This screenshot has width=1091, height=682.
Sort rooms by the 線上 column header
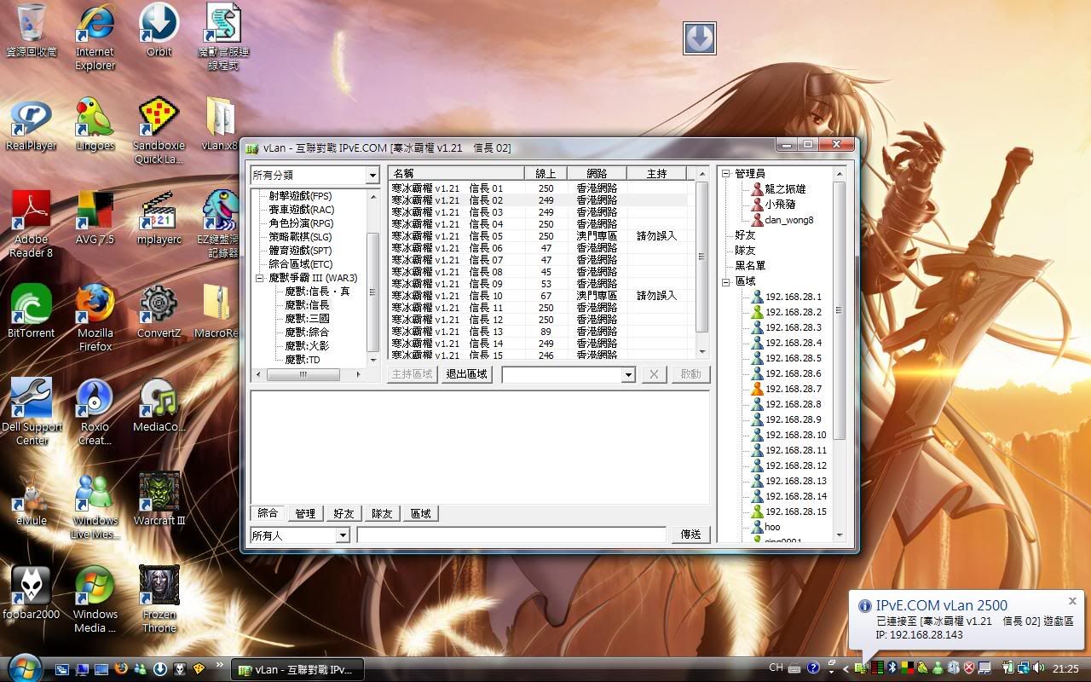point(545,174)
